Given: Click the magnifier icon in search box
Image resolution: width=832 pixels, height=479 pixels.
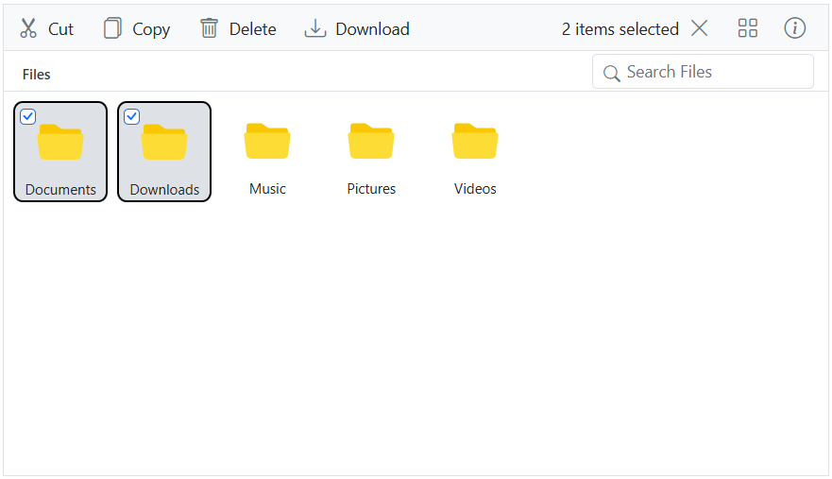Looking at the screenshot, I should coord(611,73).
